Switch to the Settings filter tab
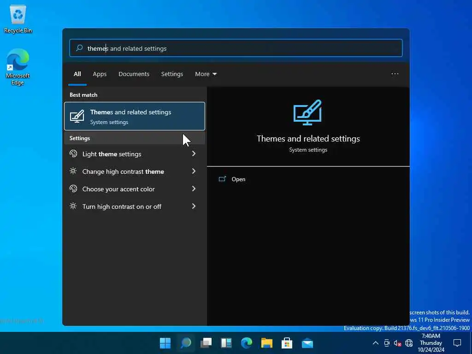Screen dimensions: 472x354 (172, 74)
